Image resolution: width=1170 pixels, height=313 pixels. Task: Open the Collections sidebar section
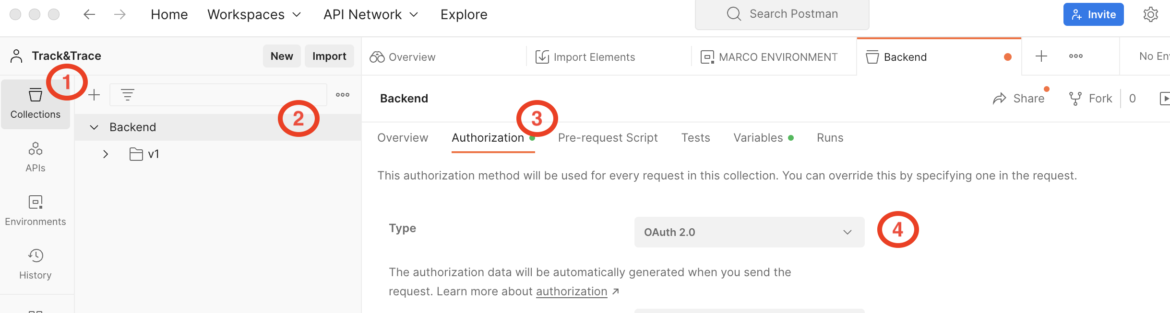(x=36, y=104)
